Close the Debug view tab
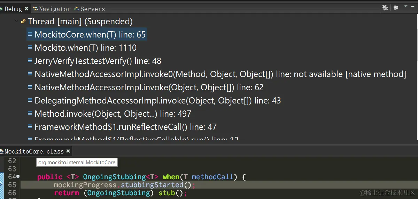418x199 pixels. [26, 8]
